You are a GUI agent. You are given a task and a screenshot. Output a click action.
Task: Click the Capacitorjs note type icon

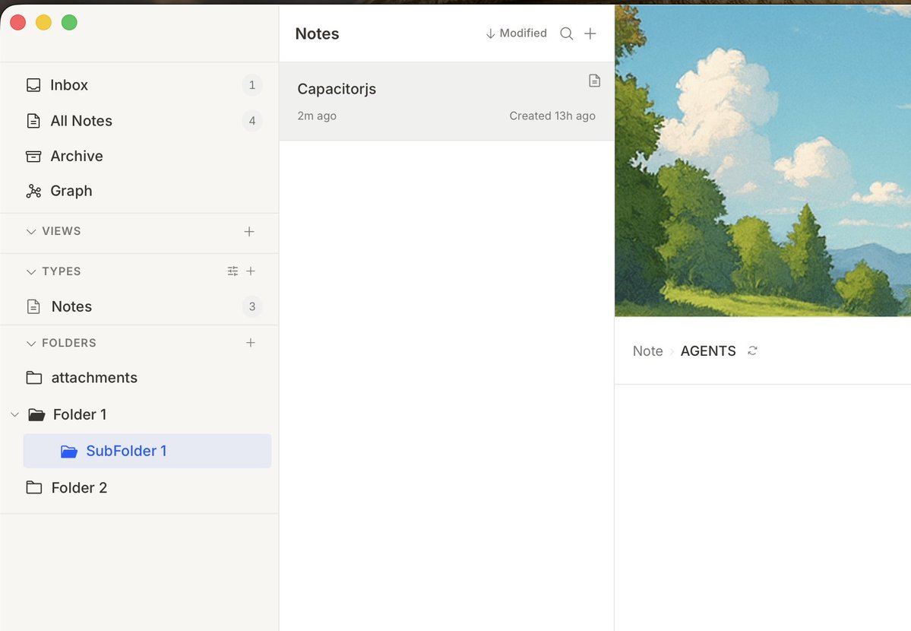pos(594,81)
